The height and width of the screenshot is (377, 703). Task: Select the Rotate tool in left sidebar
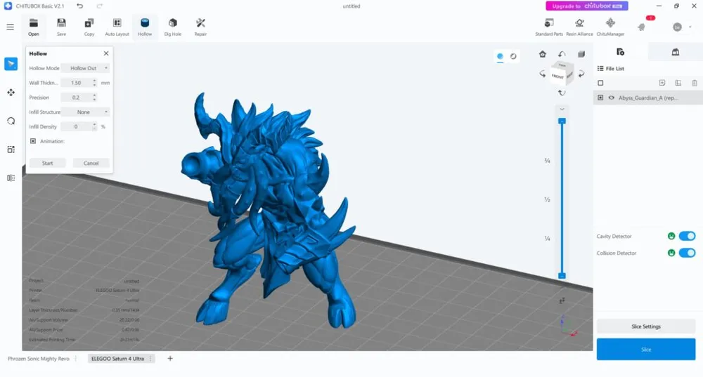click(11, 121)
